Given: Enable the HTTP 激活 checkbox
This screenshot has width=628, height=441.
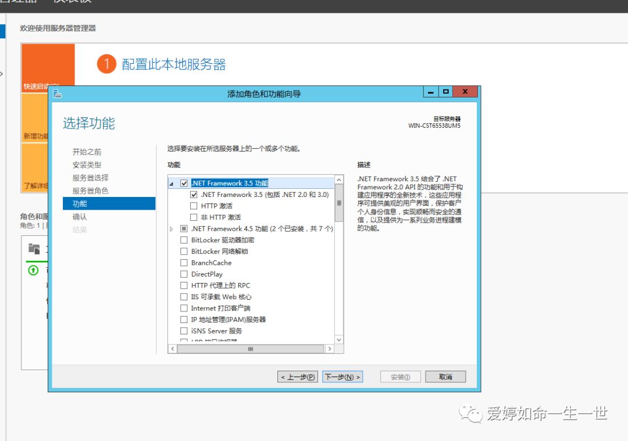Looking at the screenshot, I should point(194,206).
